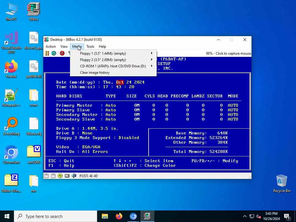
Task: Click the resize grip in 86Box status bar
Action: coord(249,177)
